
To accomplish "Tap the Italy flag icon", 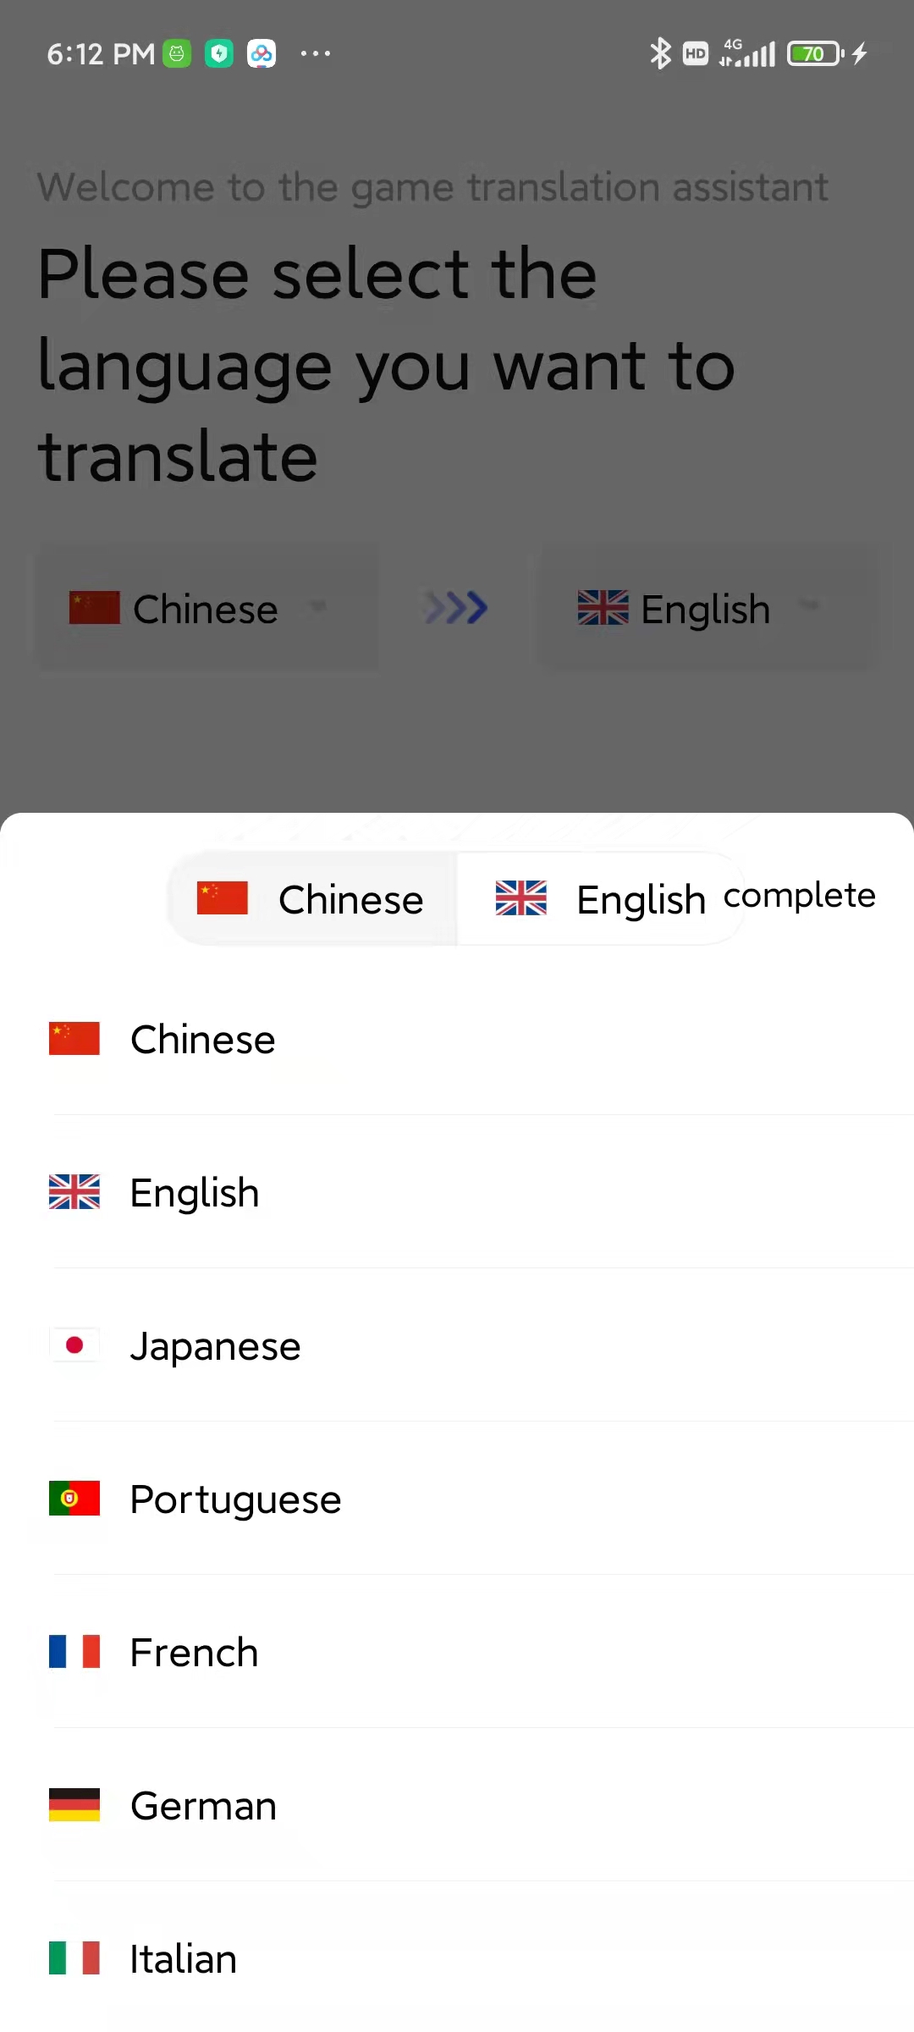I will click(74, 1958).
